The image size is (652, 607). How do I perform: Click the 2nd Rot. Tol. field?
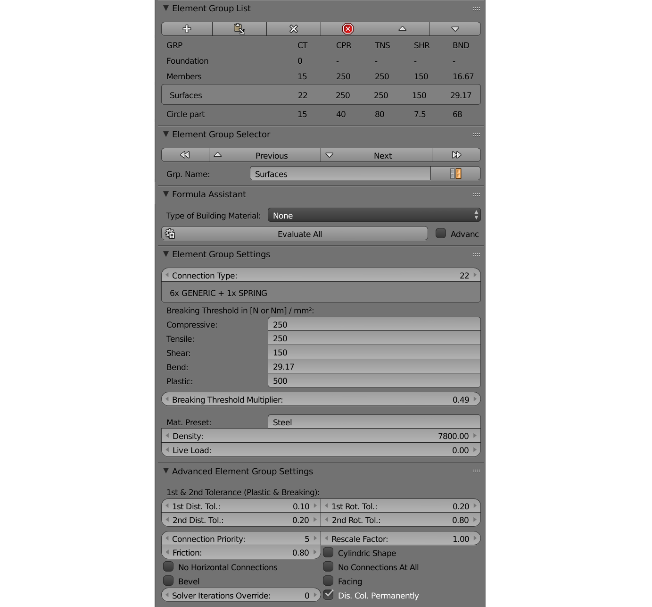click(x=401, y=520)
